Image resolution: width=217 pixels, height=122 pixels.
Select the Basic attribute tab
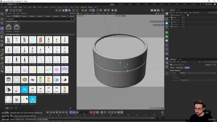coord(172,68)
